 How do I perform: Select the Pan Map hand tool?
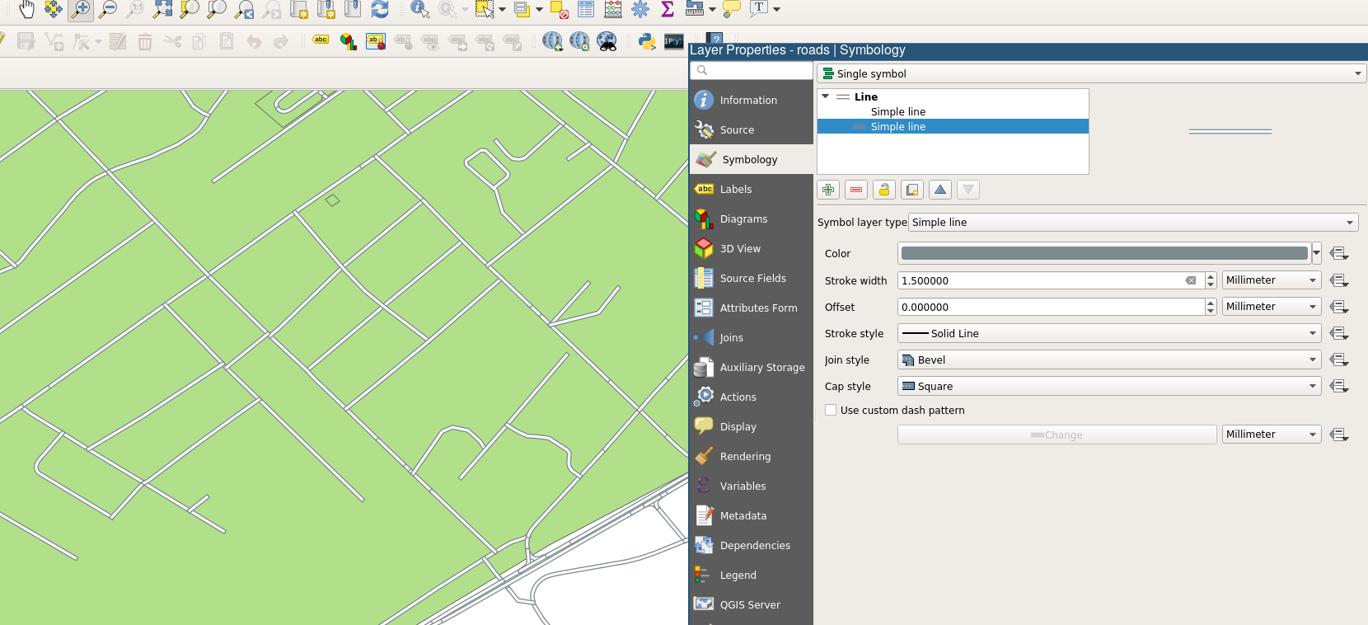click(26, 9)
